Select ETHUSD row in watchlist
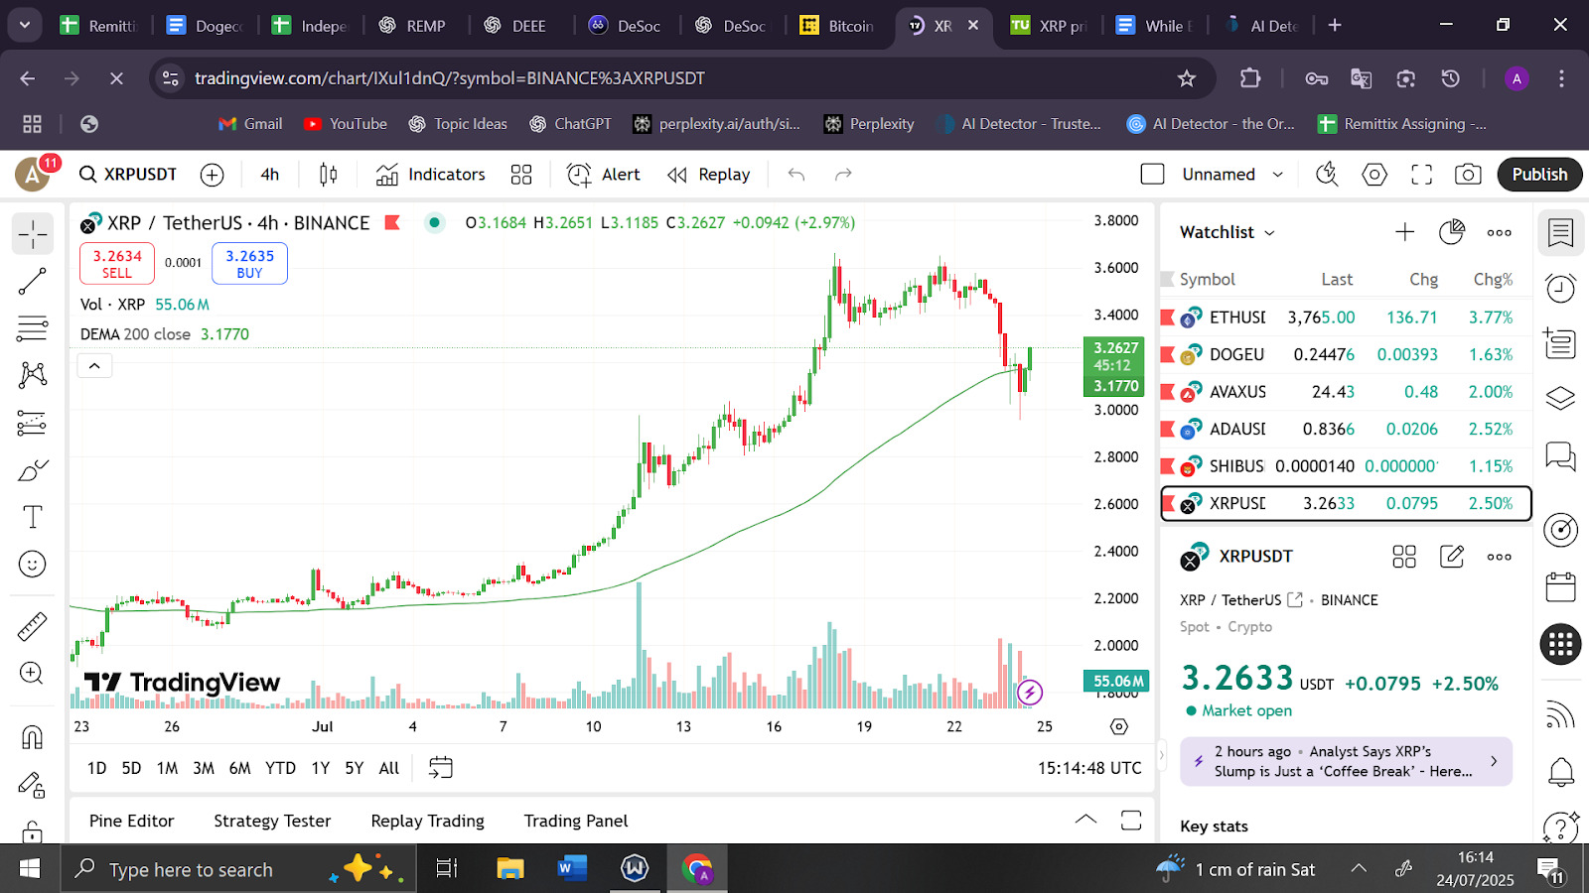This screenshot has width=1589, height=893. [x=1346, y=318]
